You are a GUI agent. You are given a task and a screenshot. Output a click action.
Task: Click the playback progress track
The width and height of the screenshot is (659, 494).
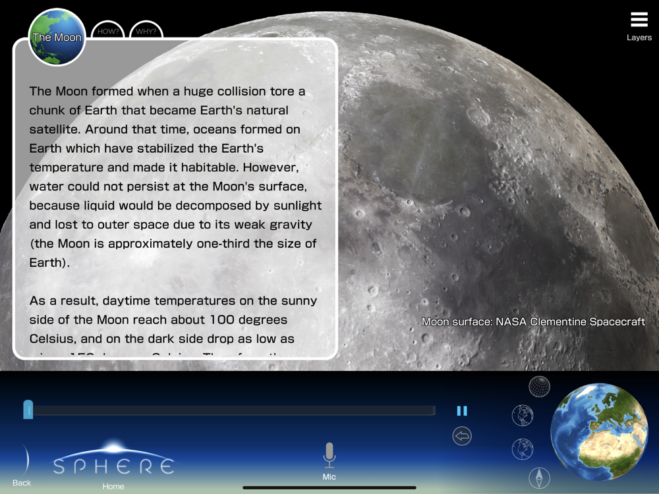pyautogui.click(x=229, y=410)
